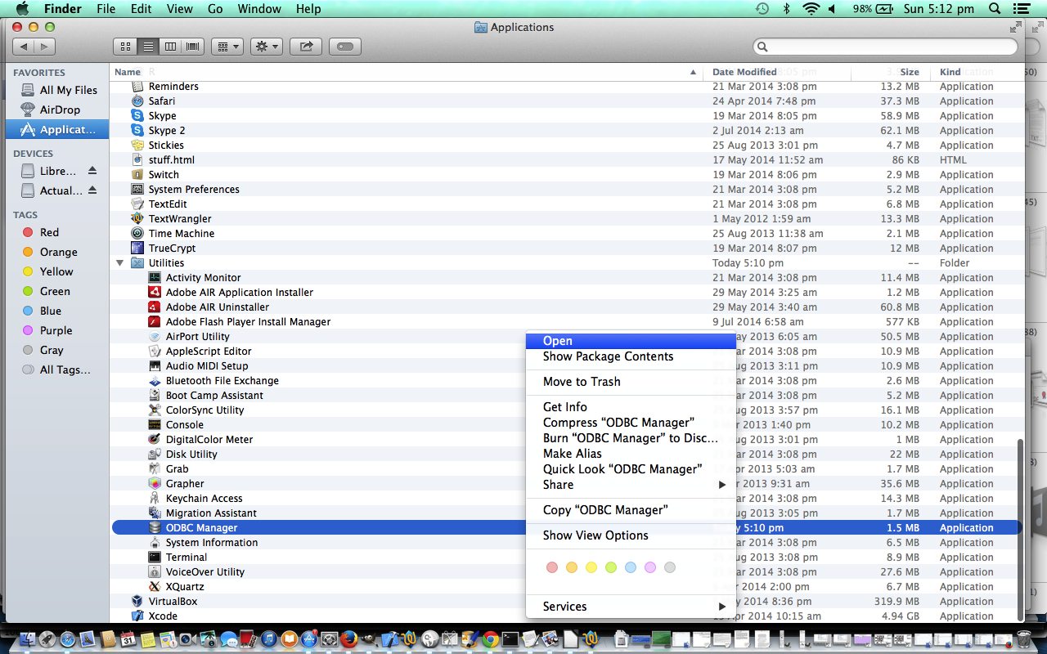Click the TrueCrypt app icon

[137, 248]
